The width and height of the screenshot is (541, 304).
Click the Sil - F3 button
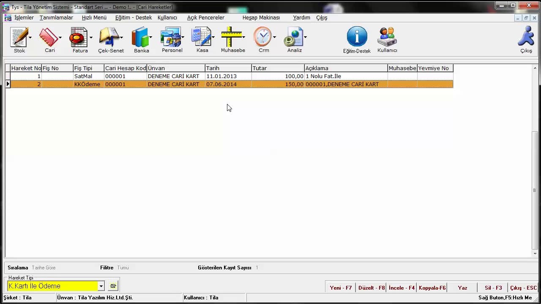coord(493,288)
